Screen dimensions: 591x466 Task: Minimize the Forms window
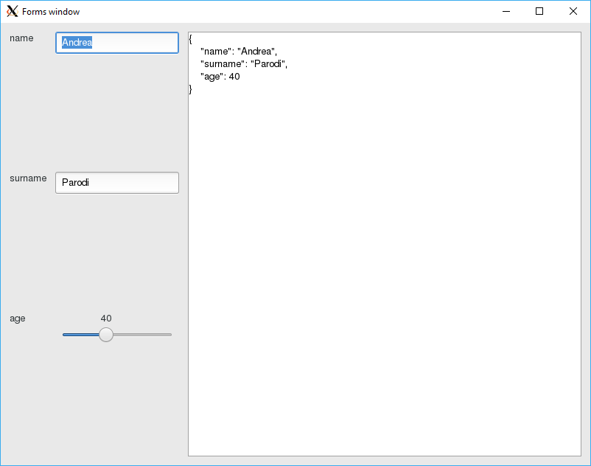pos(506,11)
